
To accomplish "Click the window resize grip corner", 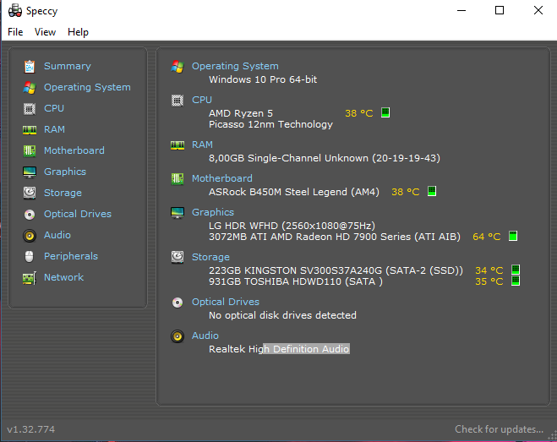I will pyautogui.click(x=553, y=437).
